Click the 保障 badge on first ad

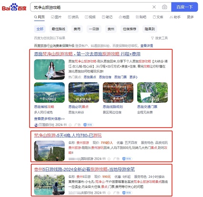[x=88, y=125]
